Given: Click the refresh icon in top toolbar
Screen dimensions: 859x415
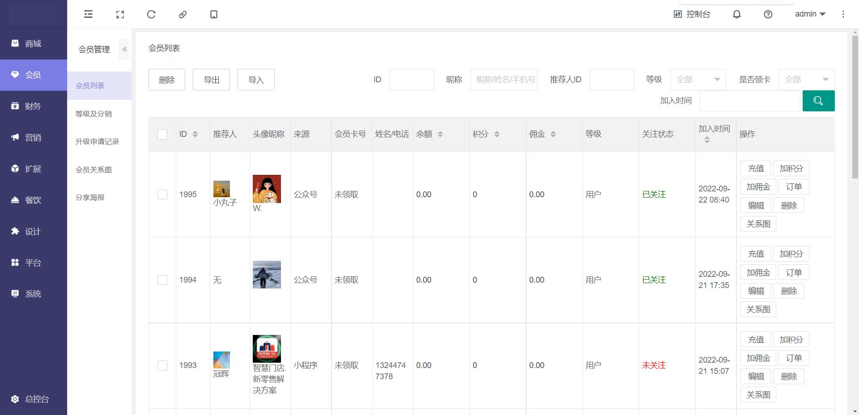Looking at the screenshot, I should point(151,14).
